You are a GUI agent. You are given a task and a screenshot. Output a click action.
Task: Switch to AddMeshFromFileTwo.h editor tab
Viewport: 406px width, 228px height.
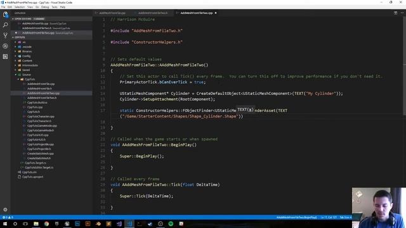tap(153, 13)
